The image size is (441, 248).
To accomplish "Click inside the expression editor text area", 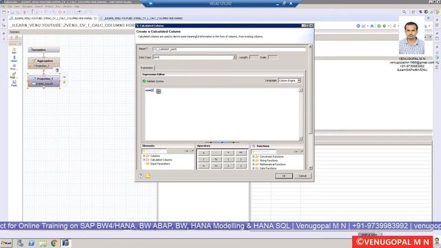I will tap(222, 114).
